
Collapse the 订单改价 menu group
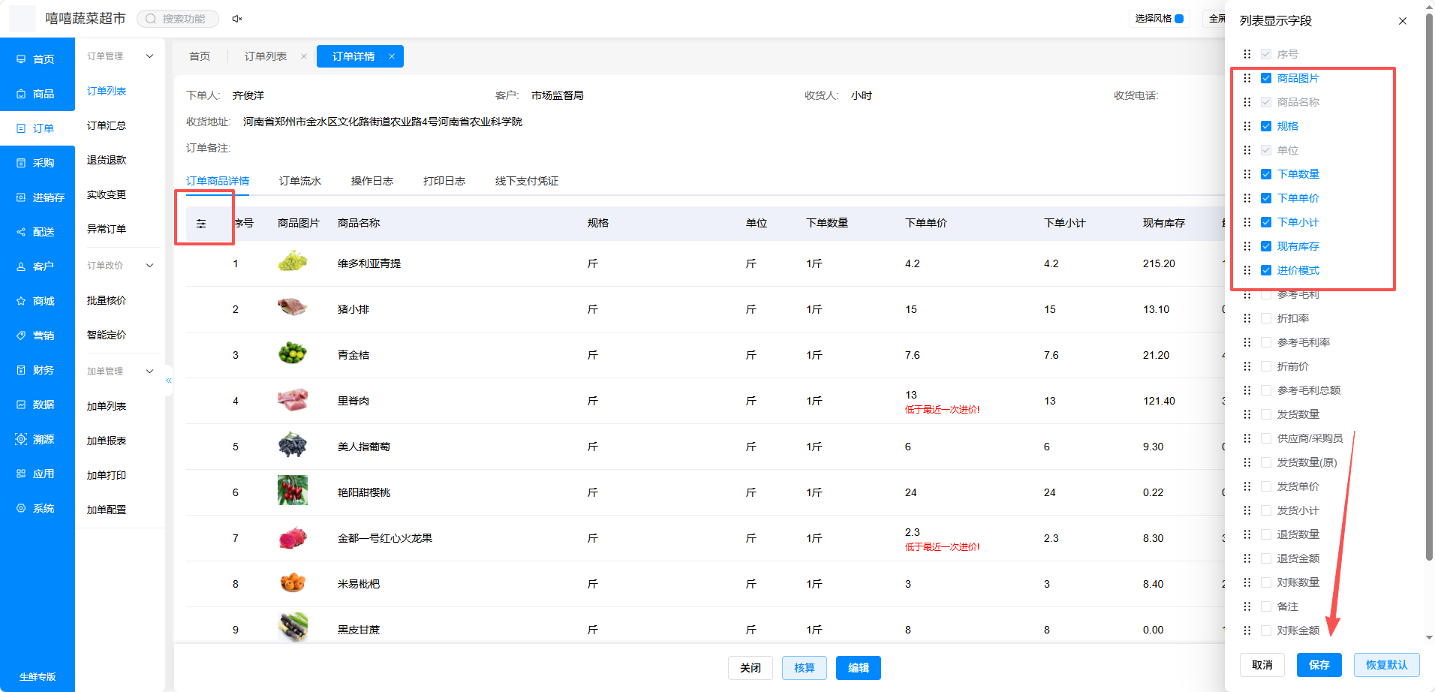tap(120, 266)
